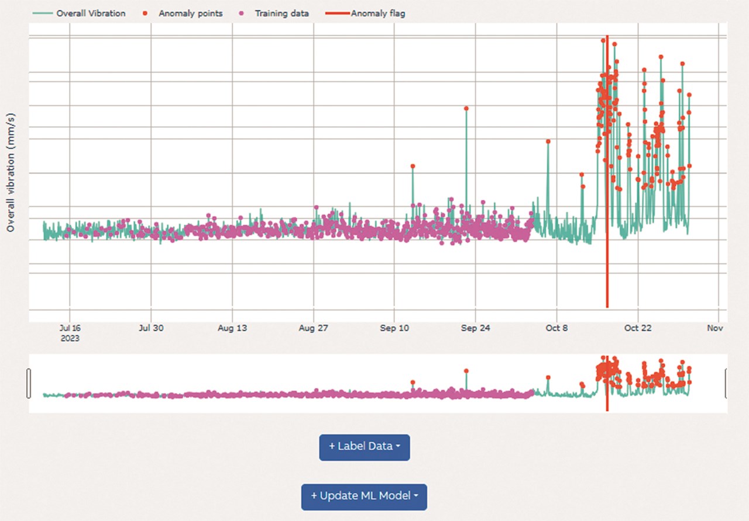This screenshot has height=521, width=749.
Task: Grab the left handle of range slider
Action: (x=29, y=383)
